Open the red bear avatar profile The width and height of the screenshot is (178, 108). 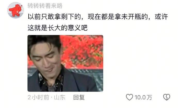coord(15,10)
